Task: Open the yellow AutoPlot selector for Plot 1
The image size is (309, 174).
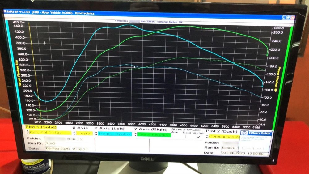Action: click(50, 132)
